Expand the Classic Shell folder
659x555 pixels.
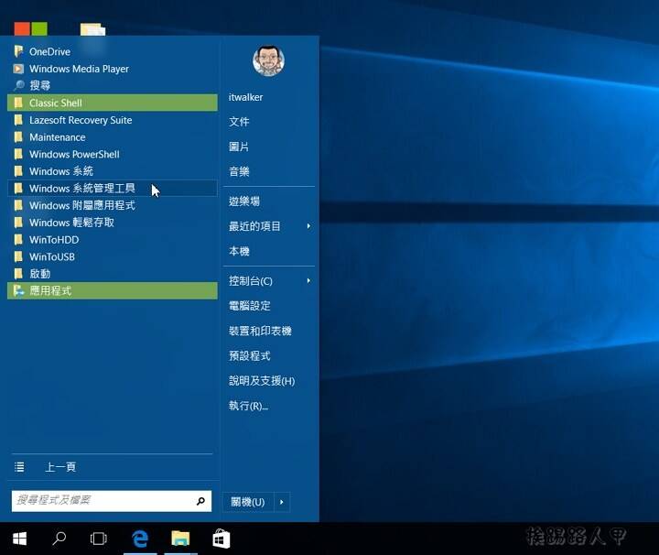113,103
